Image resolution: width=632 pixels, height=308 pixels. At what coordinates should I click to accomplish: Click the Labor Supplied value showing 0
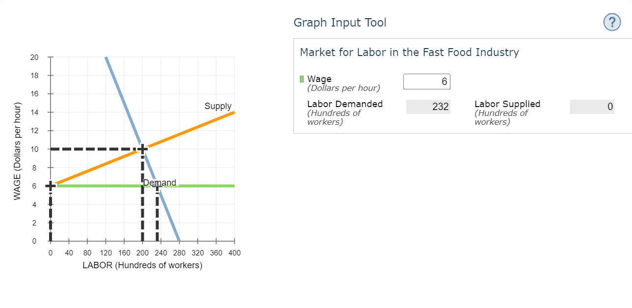coord(592,107)
